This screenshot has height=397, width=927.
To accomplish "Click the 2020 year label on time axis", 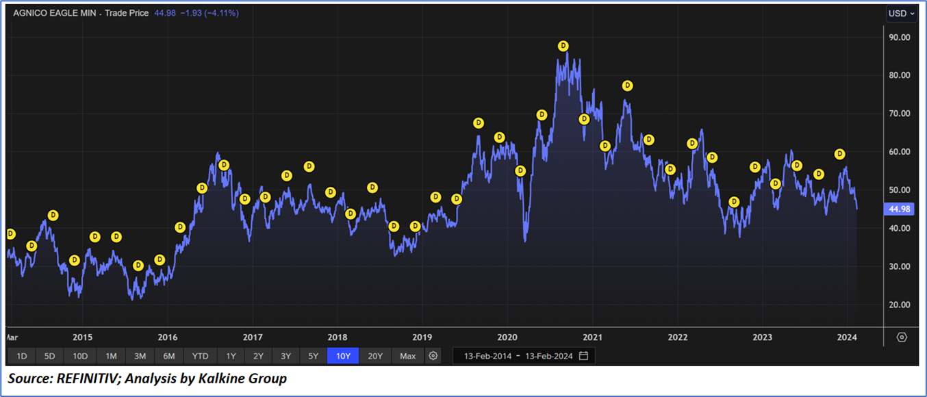I will (x=507, y=337).
